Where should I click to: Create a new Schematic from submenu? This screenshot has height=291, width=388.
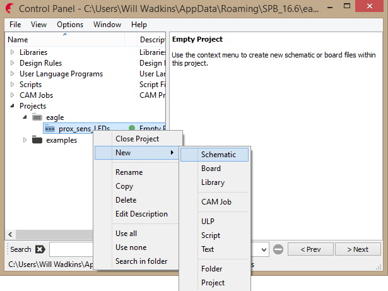pos(215,155)
